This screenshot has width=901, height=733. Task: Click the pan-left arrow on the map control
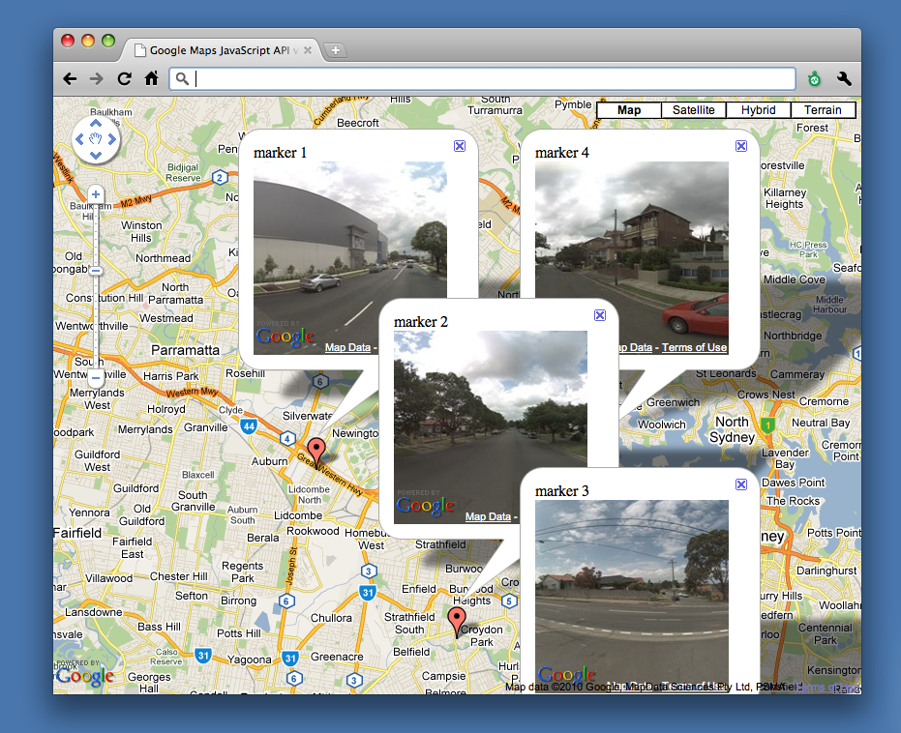coord(81,140)
